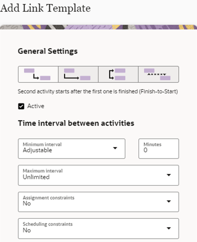
Task: Click into the Minutes input field
Action: [159, 149]
